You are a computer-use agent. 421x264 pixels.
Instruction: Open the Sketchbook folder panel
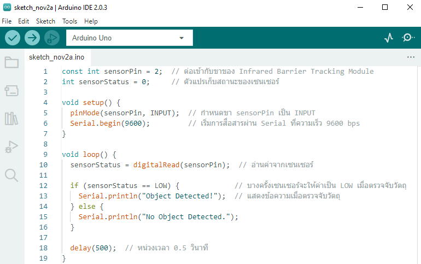click(x=11, y=62)
